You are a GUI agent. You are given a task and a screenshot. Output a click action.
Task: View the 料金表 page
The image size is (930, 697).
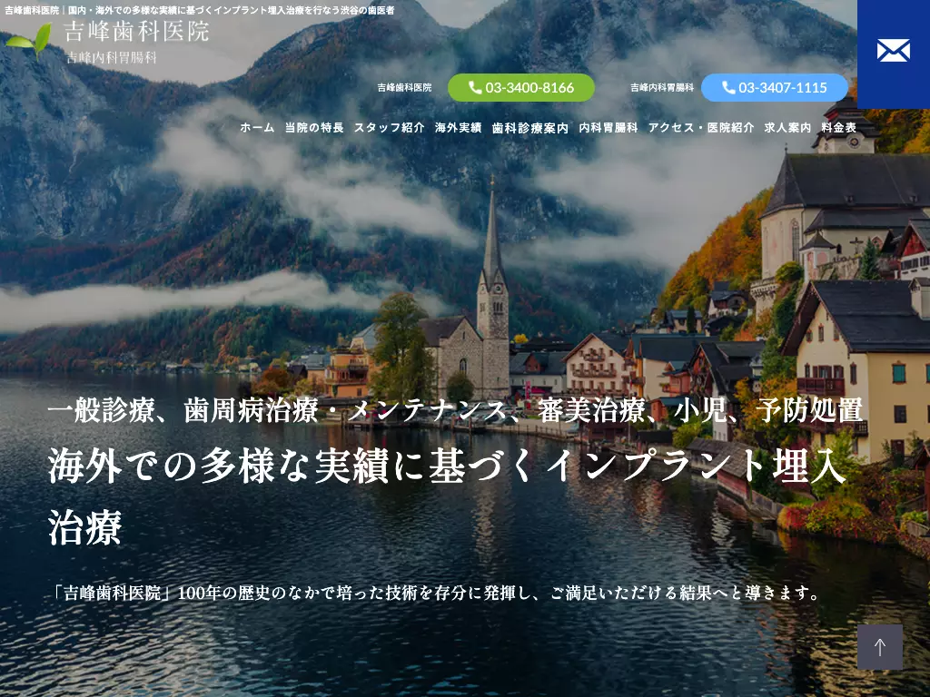point(838,127)
